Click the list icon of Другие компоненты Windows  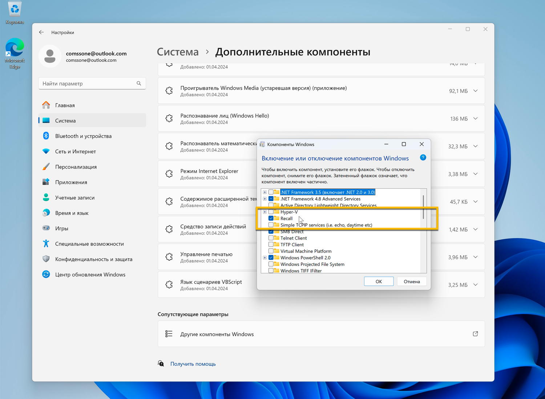(x=169, y=334)
